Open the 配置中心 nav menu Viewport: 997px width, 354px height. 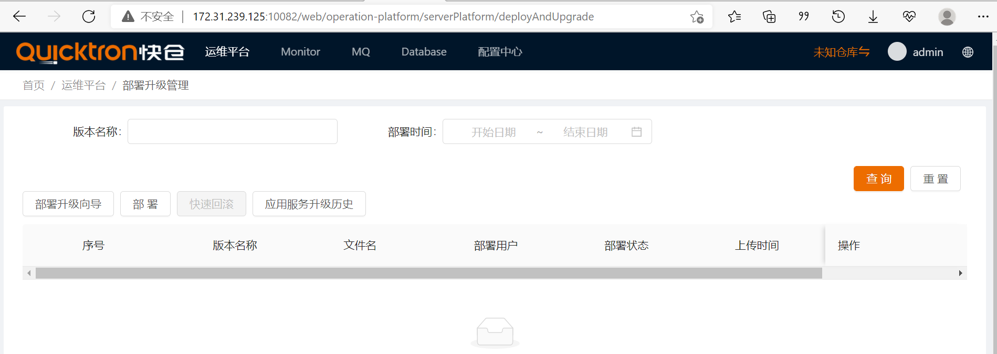tap(500, 52)
